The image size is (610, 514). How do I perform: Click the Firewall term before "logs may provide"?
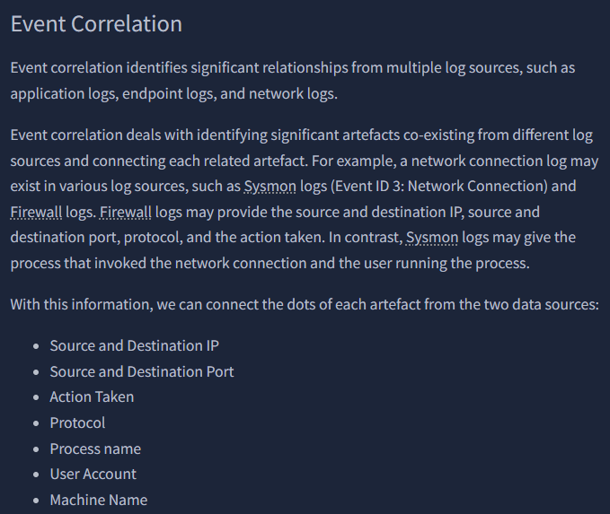tap(125, 213)
